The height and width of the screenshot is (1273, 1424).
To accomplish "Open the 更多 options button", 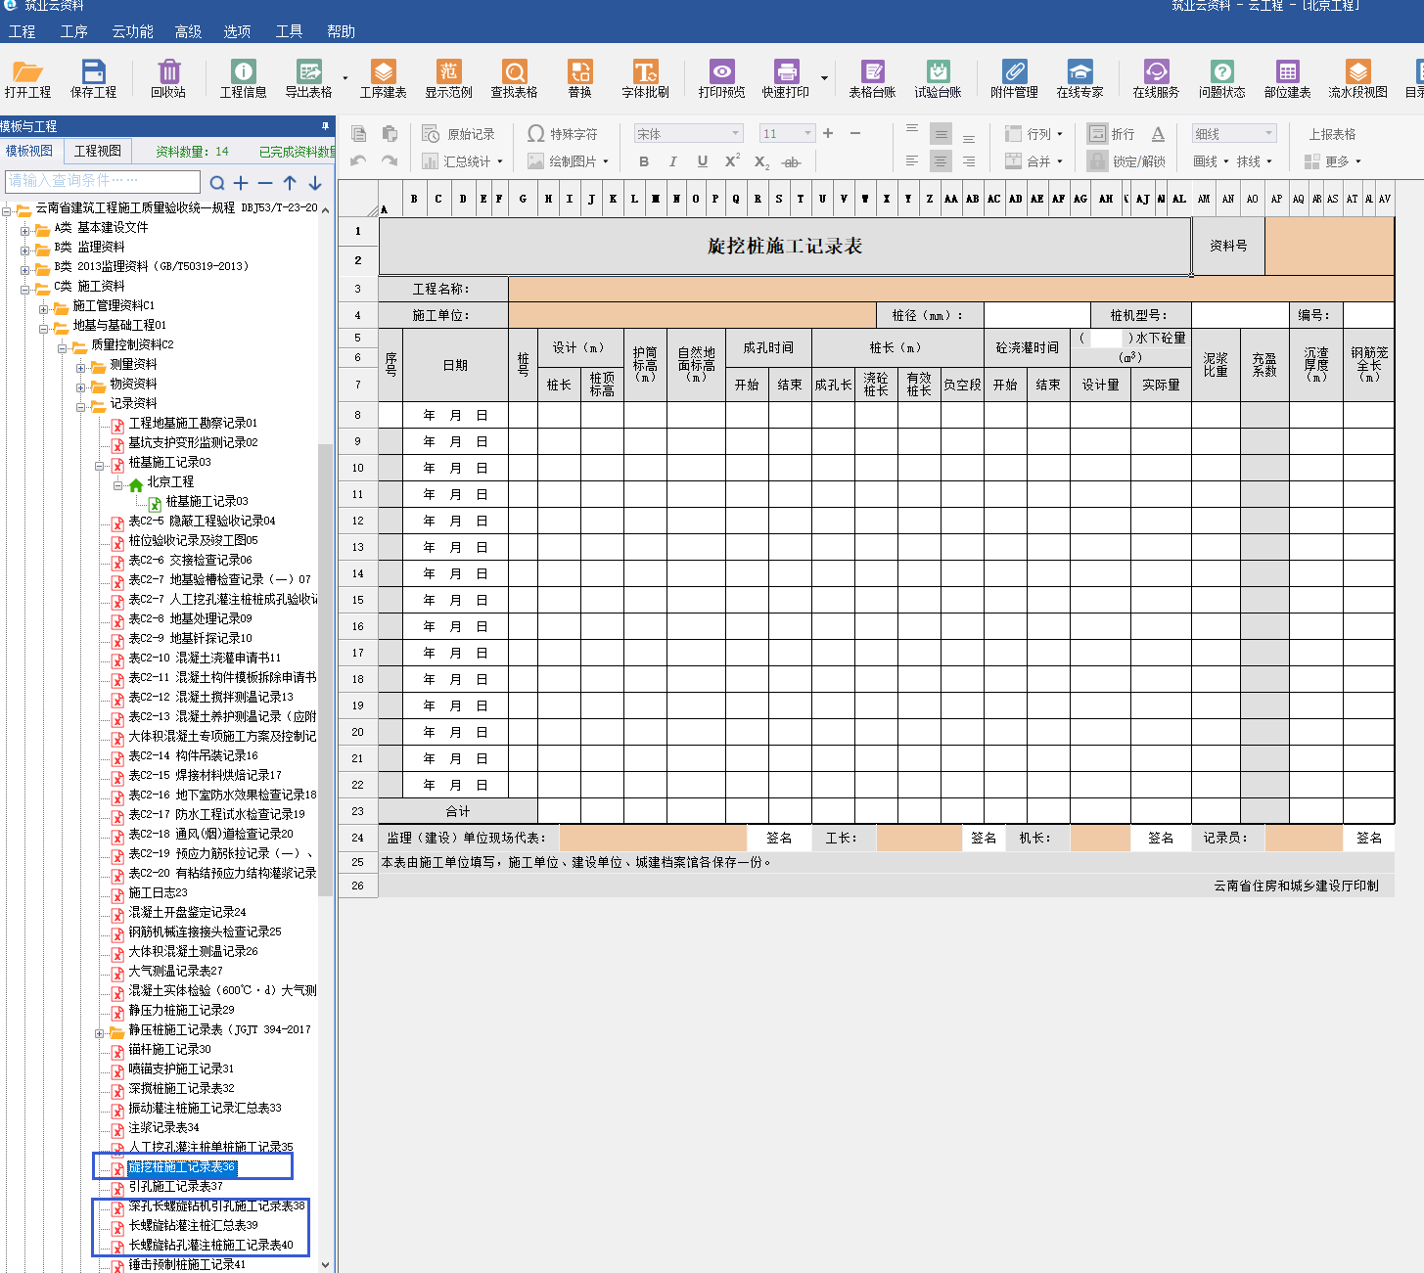I will (x=1332, y=161).
